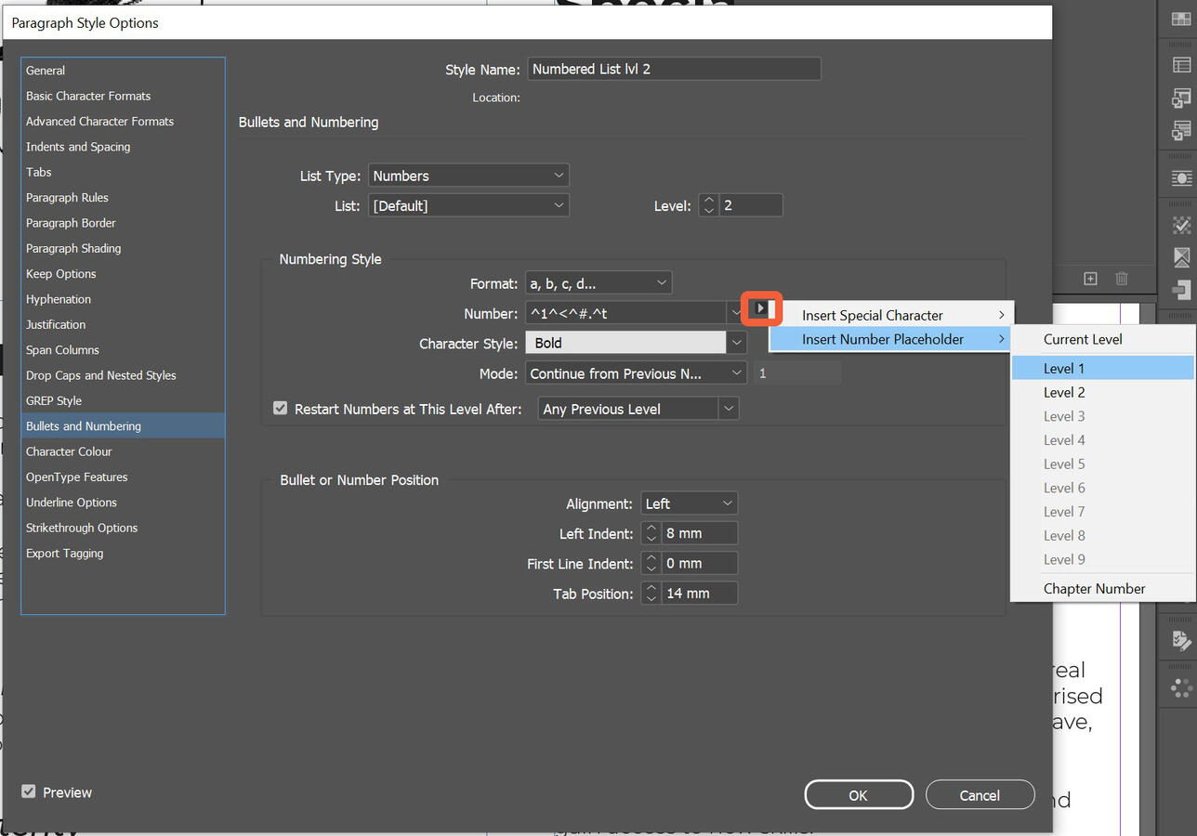Open the Adobe Colour Themes dotted-circle icon

(x=1180, y=686)
